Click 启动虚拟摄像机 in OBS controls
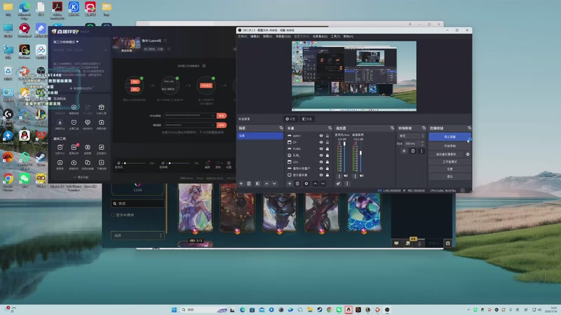561x315 pixels. (x=446, y=154)
